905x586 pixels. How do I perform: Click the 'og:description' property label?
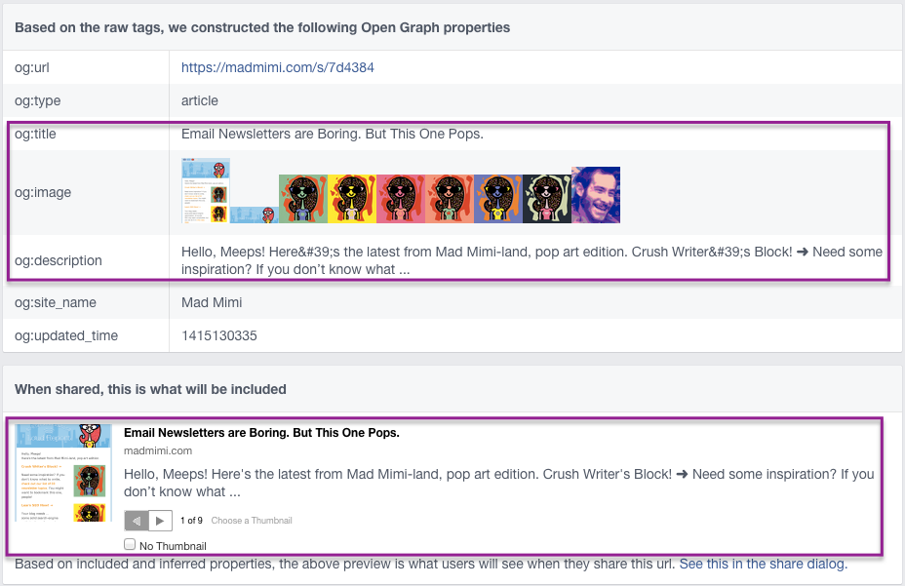[x=59, y=261]
